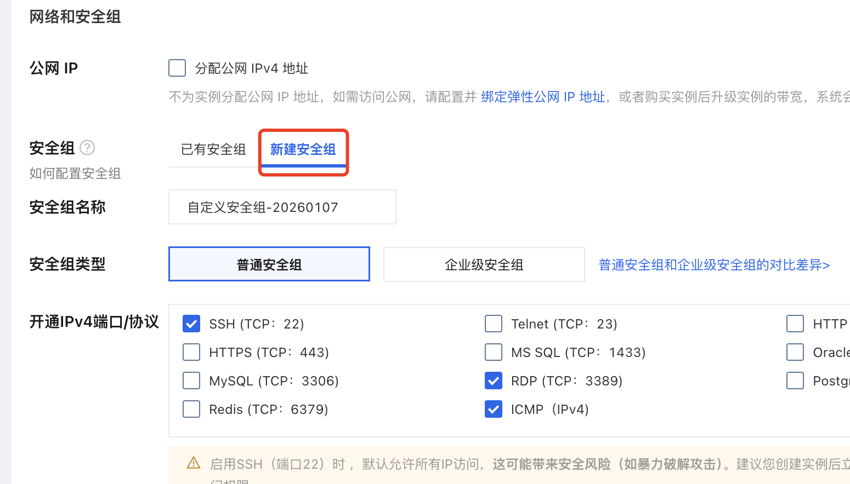The height and width of the screenshot is (484, 850).
Task: Enable the MS SQL (TCP: 1433) checkbox
Action: 493,352
